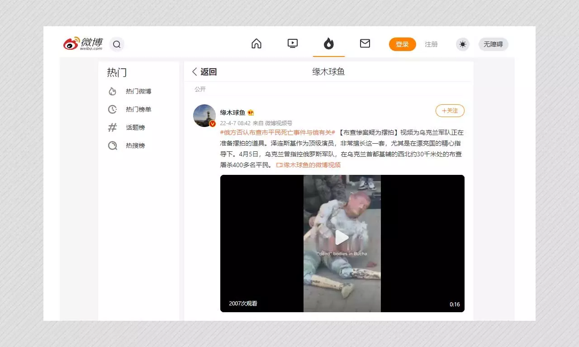Open the 话题榜 hashtag icon
The height and width of the screenshot is (347, 579).
point(113,127)
